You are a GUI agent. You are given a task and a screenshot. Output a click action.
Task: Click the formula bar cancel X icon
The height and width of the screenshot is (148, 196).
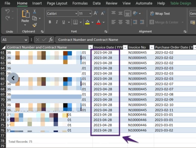37,40
